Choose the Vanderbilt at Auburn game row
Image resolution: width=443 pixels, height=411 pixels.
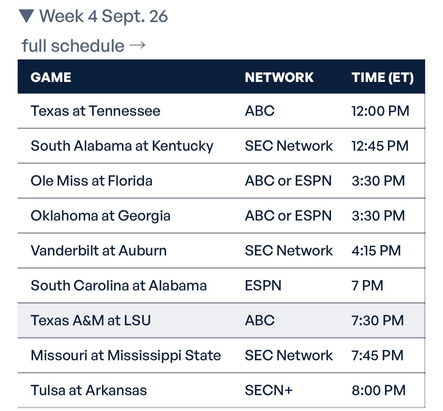click(x=221, y=251)
